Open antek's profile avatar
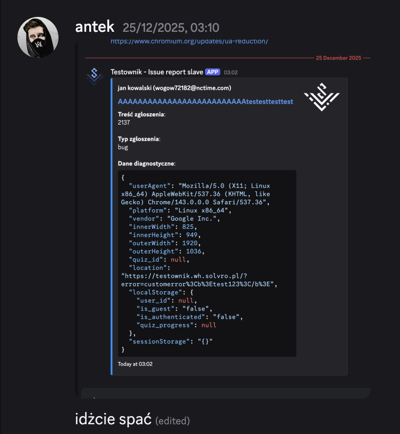 38,37
